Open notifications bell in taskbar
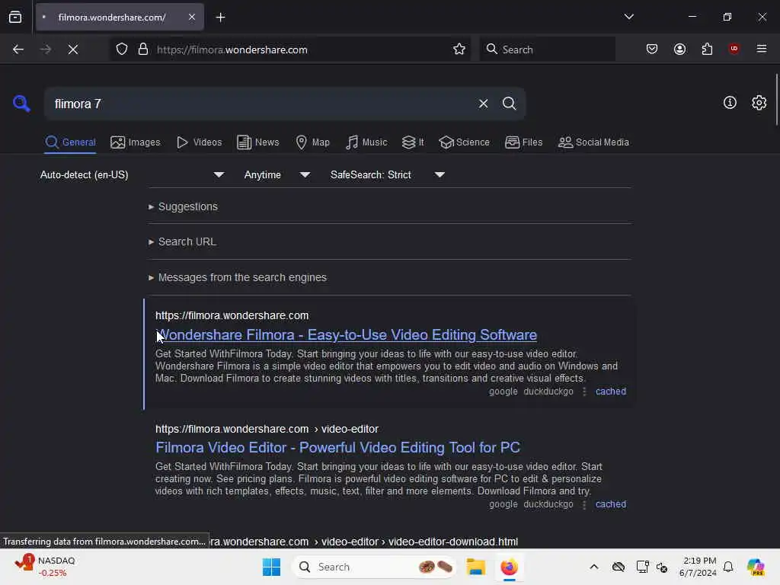 coord(728,567)
